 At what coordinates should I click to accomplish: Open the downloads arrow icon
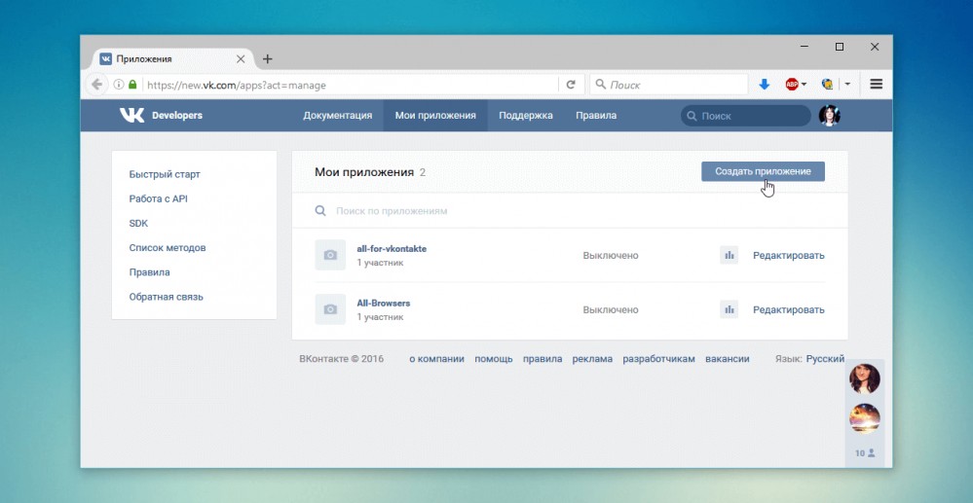coord(765,85)
